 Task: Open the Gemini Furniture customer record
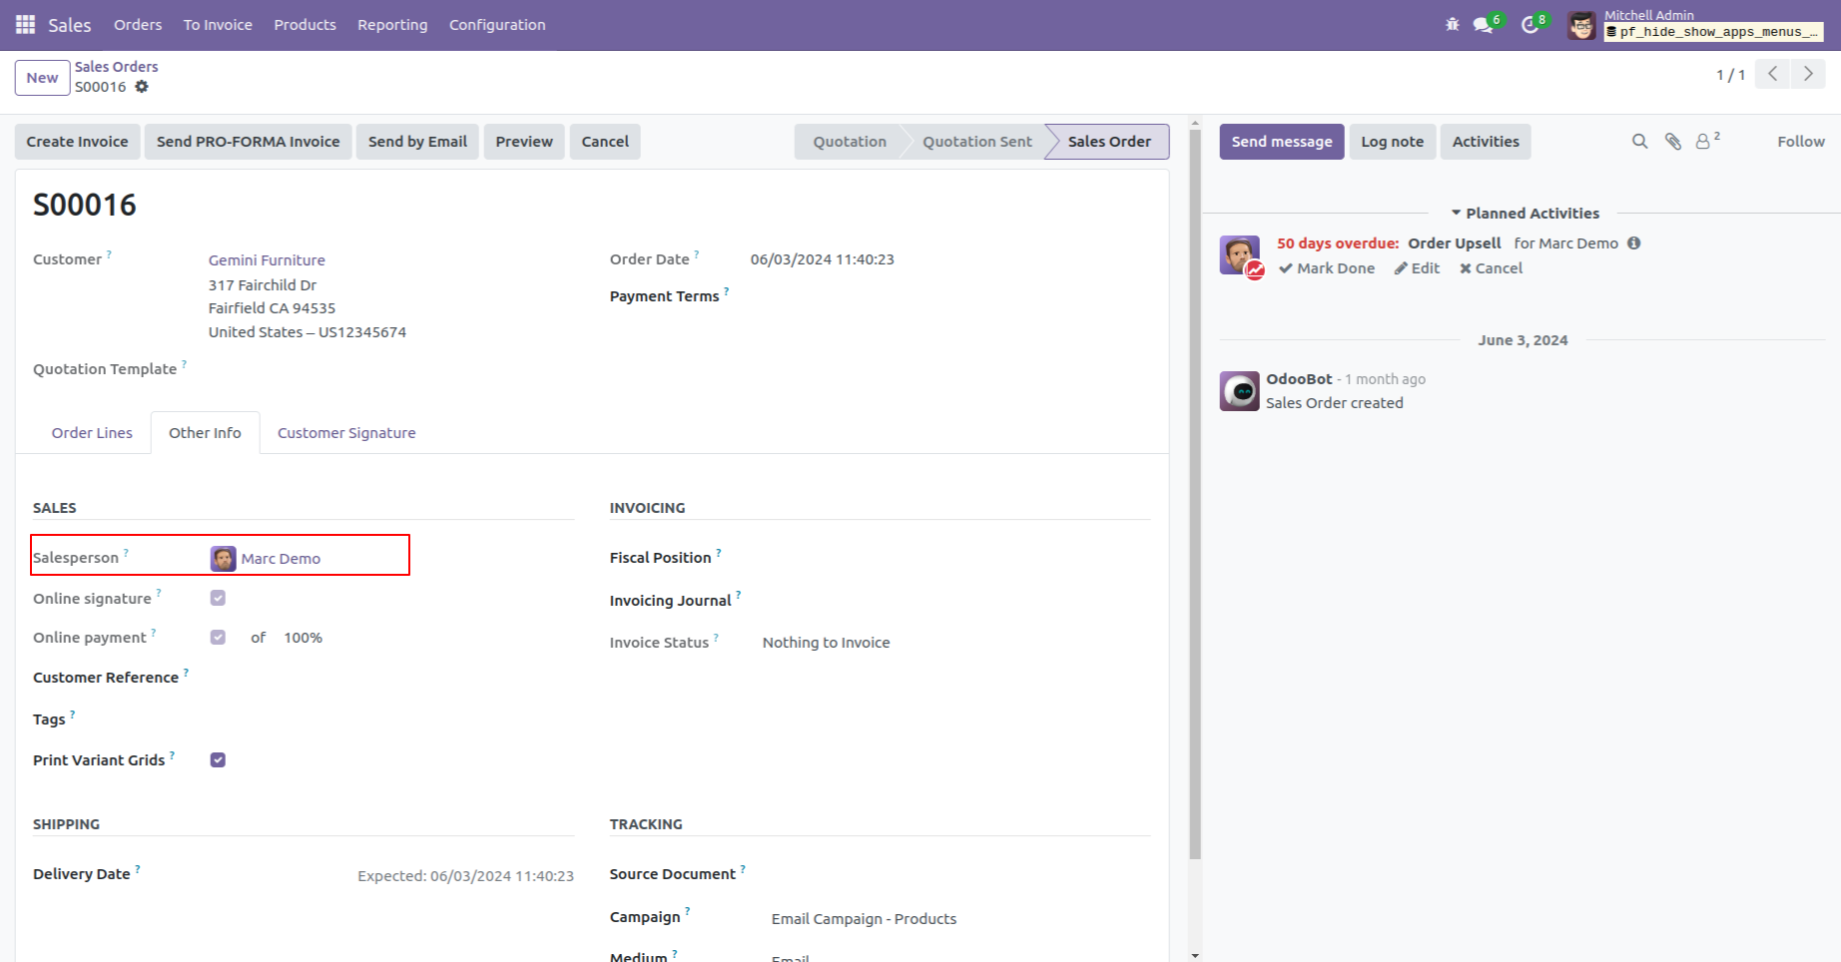tap(266, 259)
